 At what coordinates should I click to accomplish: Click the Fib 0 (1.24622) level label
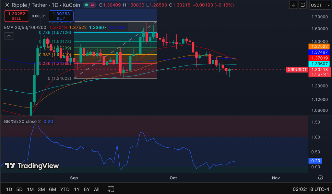[60, 78]
